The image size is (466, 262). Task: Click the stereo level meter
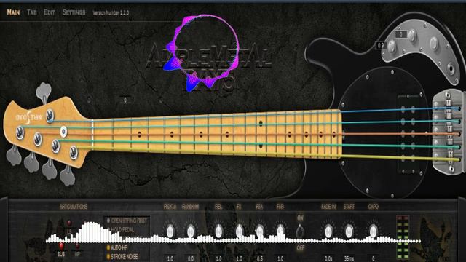pyautogui.click(x=403, y=238)
